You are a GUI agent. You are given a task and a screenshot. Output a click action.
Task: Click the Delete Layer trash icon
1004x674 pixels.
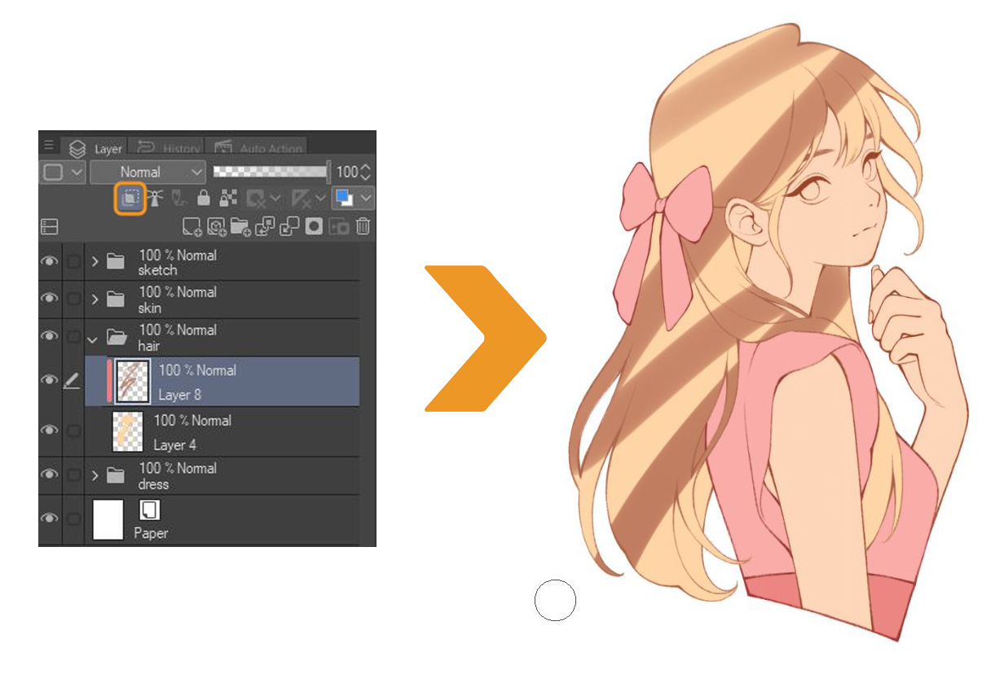[363, 225]
